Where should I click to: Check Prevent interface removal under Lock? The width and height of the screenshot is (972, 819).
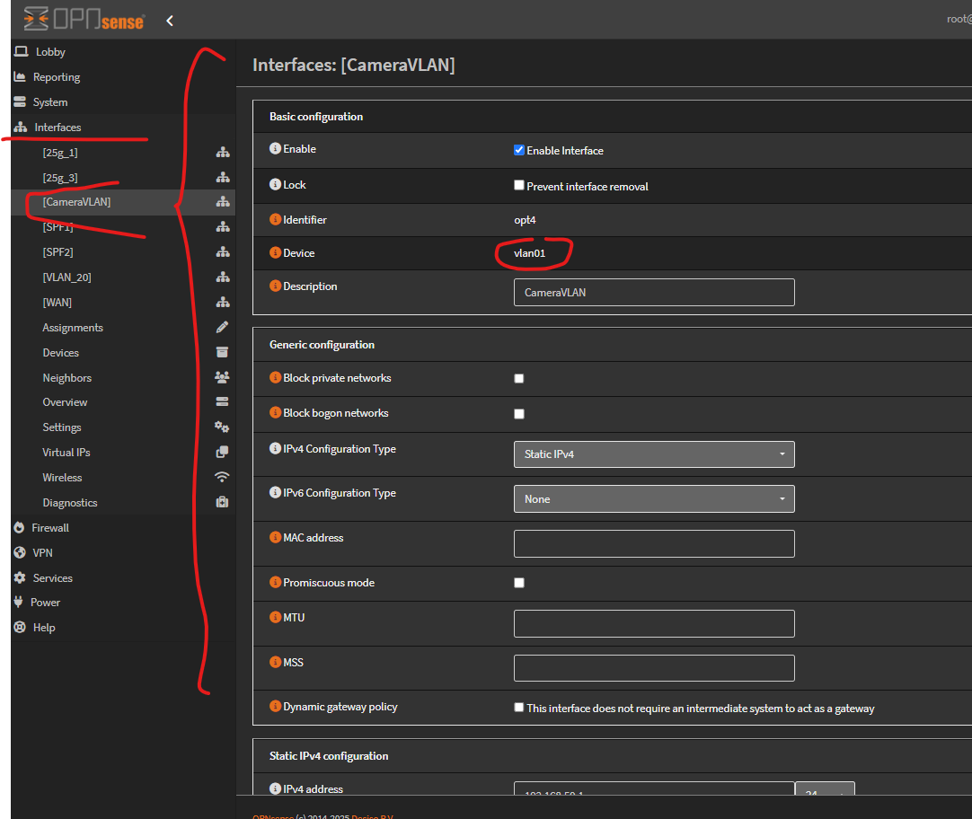pyautogui.click(x=518, y=185)
